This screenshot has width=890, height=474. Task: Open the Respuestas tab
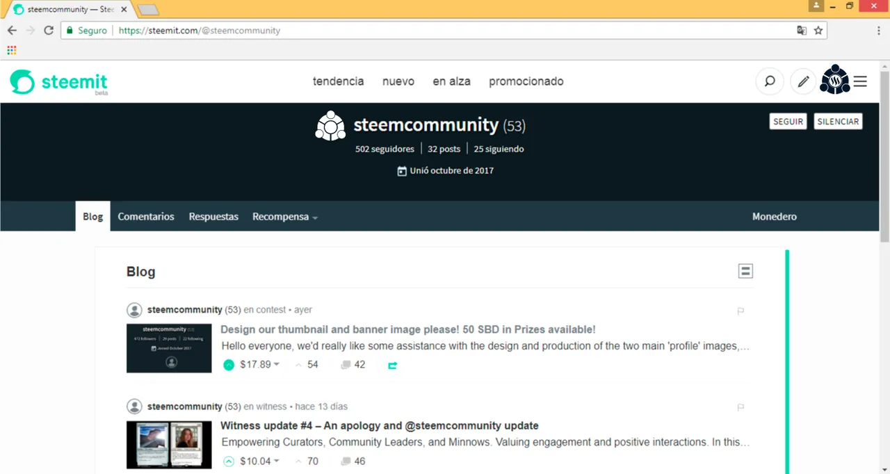pyautogui.click(x=213, y=217)
